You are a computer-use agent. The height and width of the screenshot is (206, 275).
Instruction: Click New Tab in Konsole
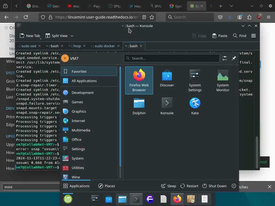click(30, 36)
